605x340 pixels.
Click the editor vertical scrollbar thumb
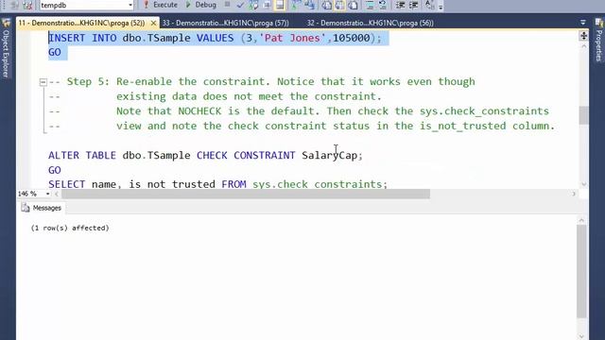click(x=584, y=115)
